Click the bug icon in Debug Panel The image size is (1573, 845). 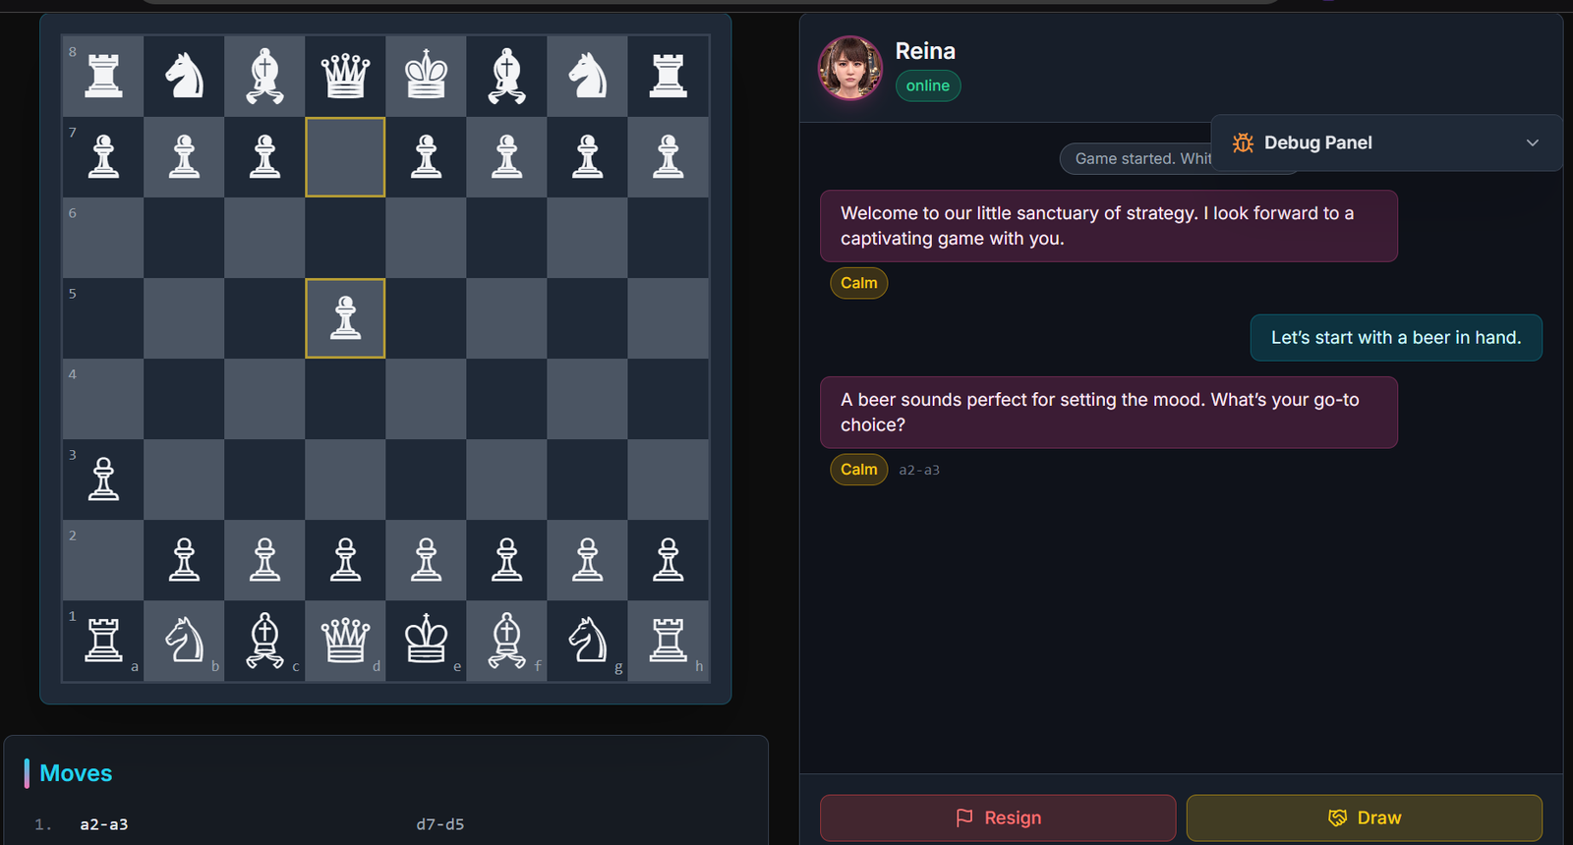point(1243,142)
